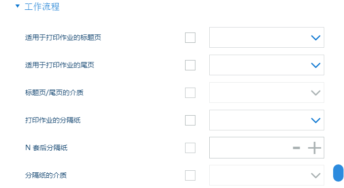
Task: Expand the 分隔纸的介质 dropdown chevron
Action: 316,176
